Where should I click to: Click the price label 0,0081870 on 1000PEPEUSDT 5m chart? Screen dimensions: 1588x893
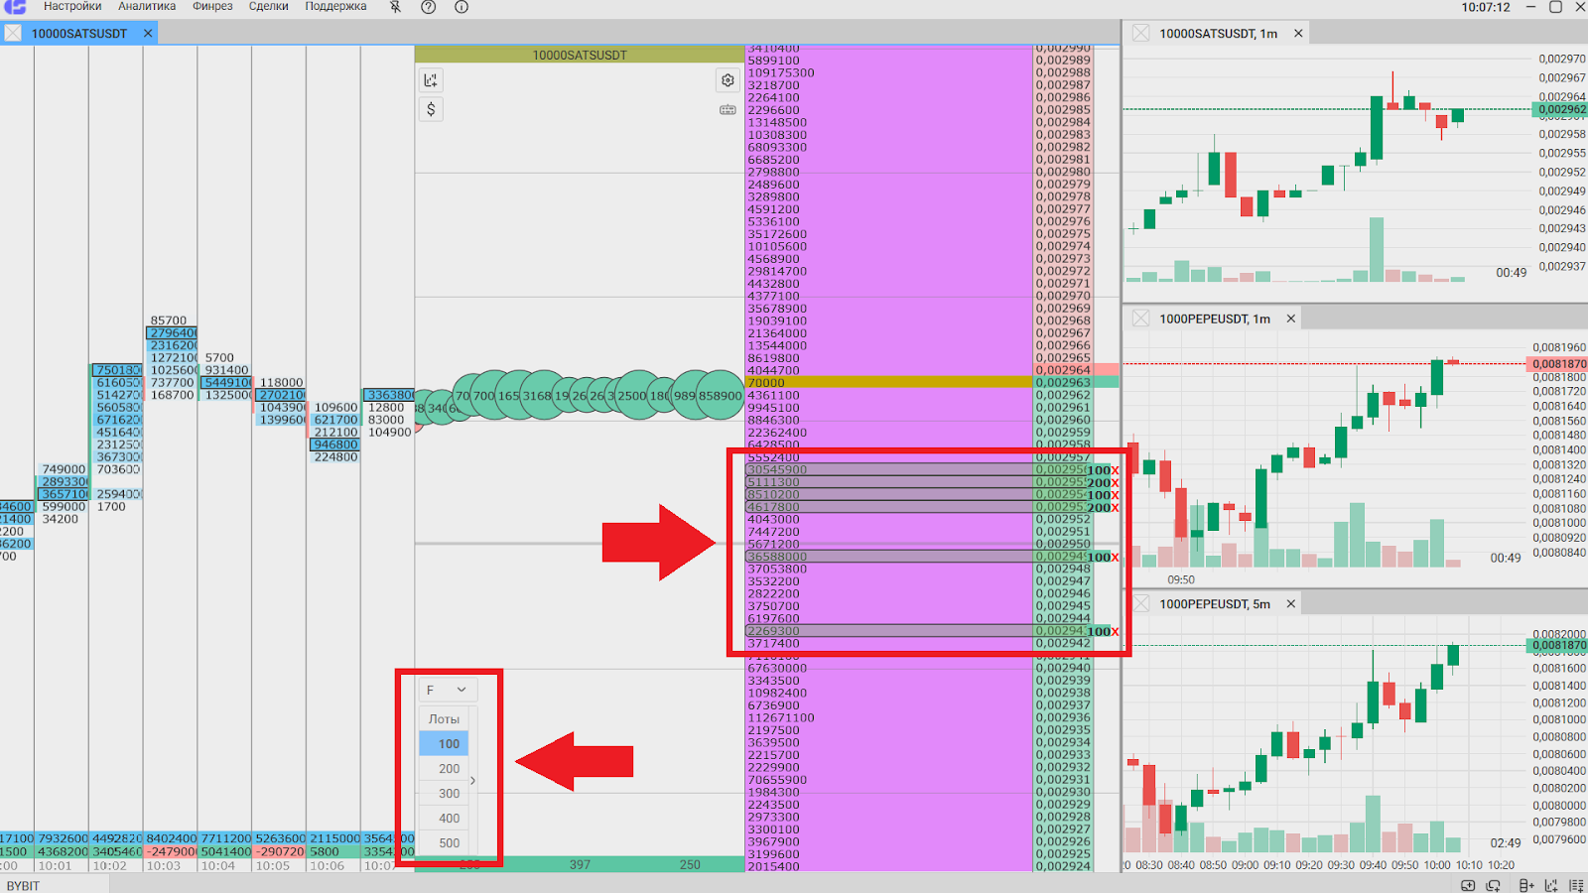pyautogui.click(x=1558, y=645)
